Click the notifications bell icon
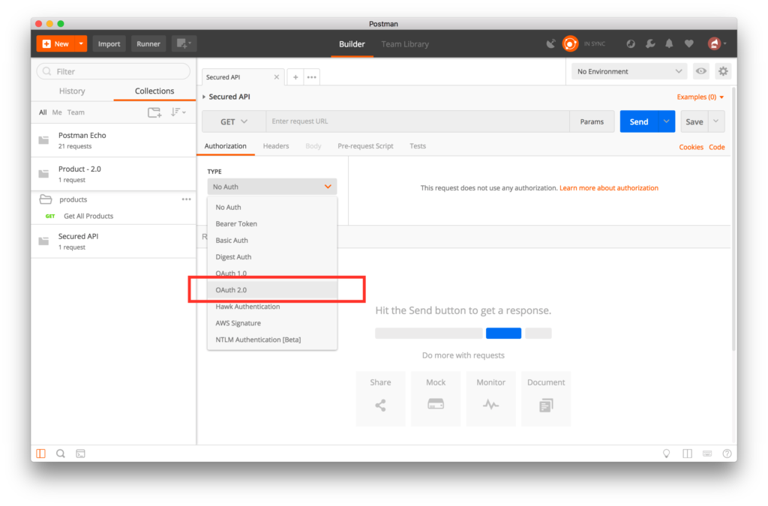 click(x=669, y=44)
